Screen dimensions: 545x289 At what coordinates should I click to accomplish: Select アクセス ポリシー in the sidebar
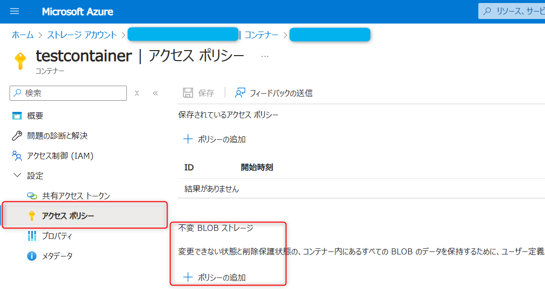pos(85,216)
